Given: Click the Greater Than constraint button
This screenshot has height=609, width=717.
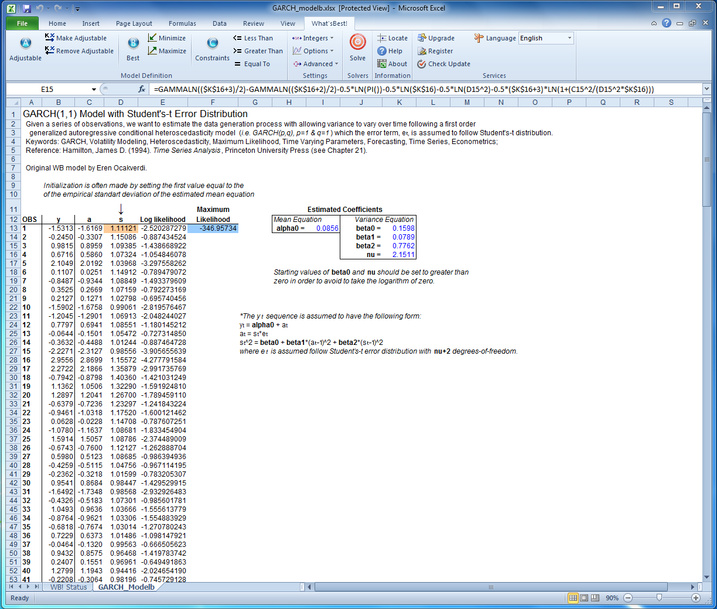Looking at the screenshot, I should tap(258, 51).
